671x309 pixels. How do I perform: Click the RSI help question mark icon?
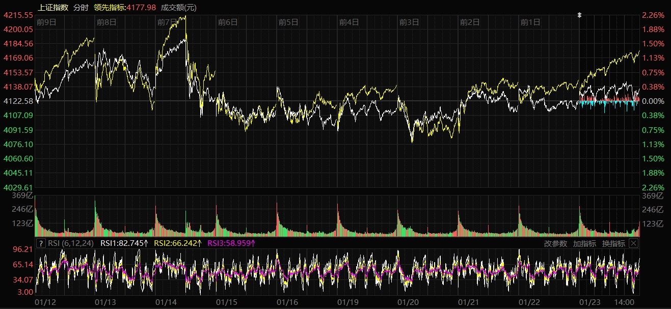pos(41,243)
